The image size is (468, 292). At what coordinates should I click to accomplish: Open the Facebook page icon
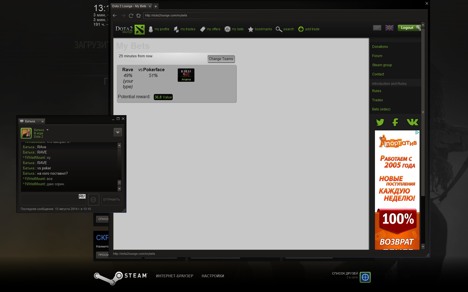coord(395,122)
